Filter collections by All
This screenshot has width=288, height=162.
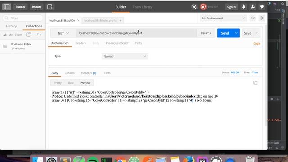pyautogui.click(x=5, y=35)
